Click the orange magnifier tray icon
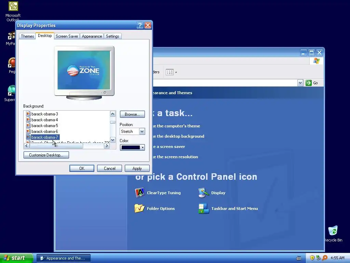350x263 pixels. [325, 258]
